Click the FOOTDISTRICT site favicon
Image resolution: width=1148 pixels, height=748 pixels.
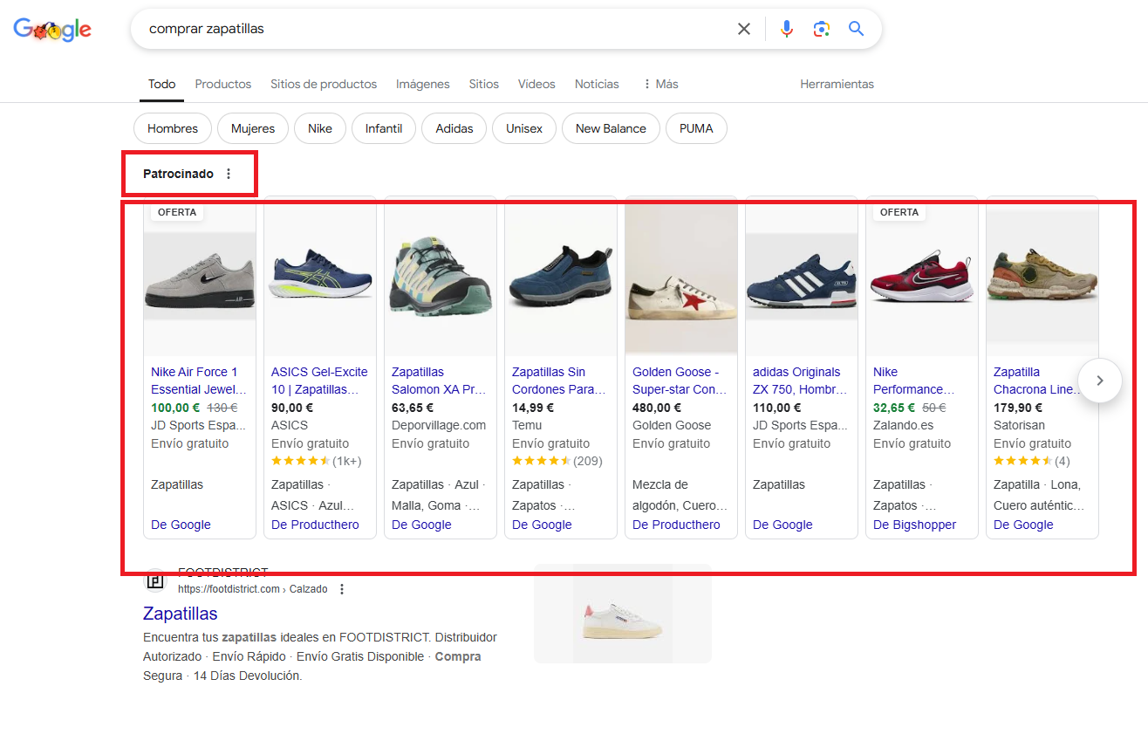(154, 580)
